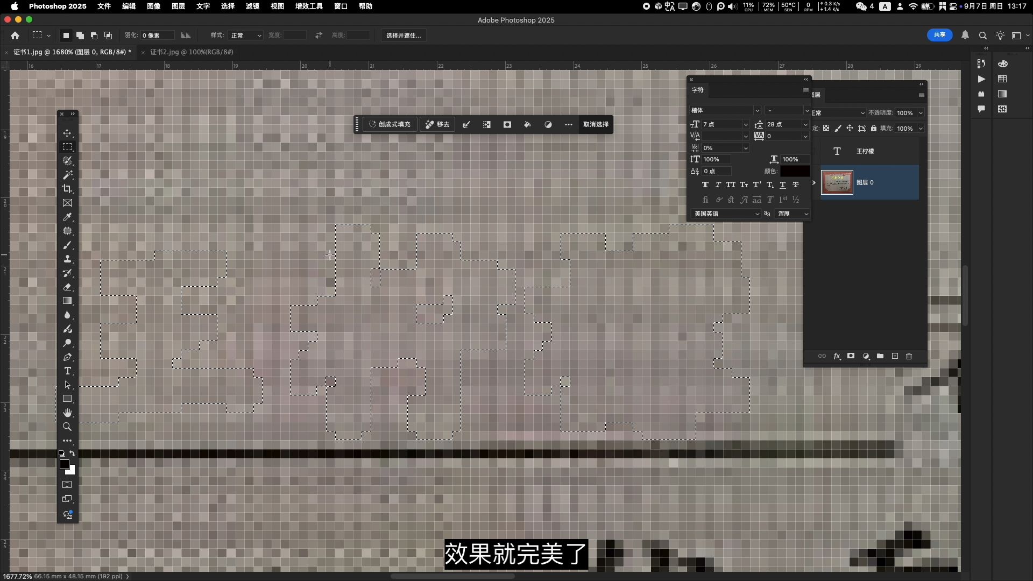The height and width of the screenshot is (581, 1033).
Task: Click the 创成式填充 button
Action: coord(390,124)
